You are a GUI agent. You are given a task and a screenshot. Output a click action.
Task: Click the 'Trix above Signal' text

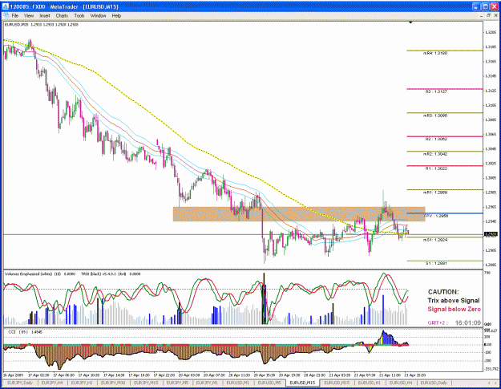(x=454, y=301)
